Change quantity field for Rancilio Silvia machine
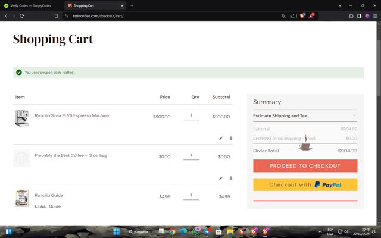Screen dimensions: 381x238 click(x=191, y=115)
